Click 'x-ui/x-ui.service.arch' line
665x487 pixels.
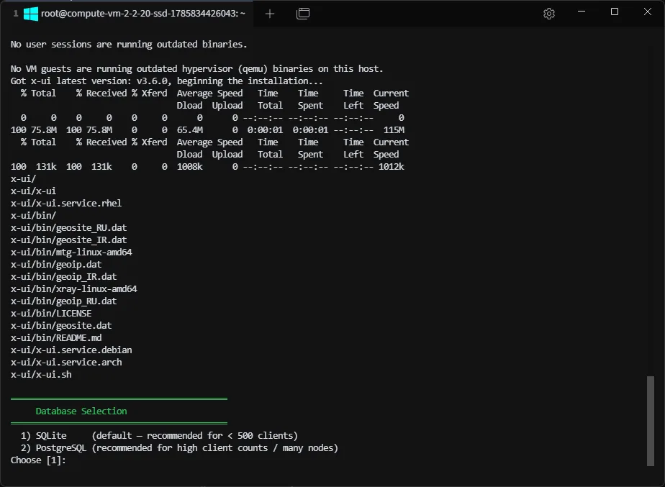point(66,363)
